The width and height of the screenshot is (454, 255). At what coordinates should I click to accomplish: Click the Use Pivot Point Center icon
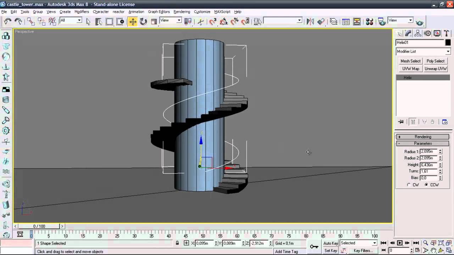188,22
